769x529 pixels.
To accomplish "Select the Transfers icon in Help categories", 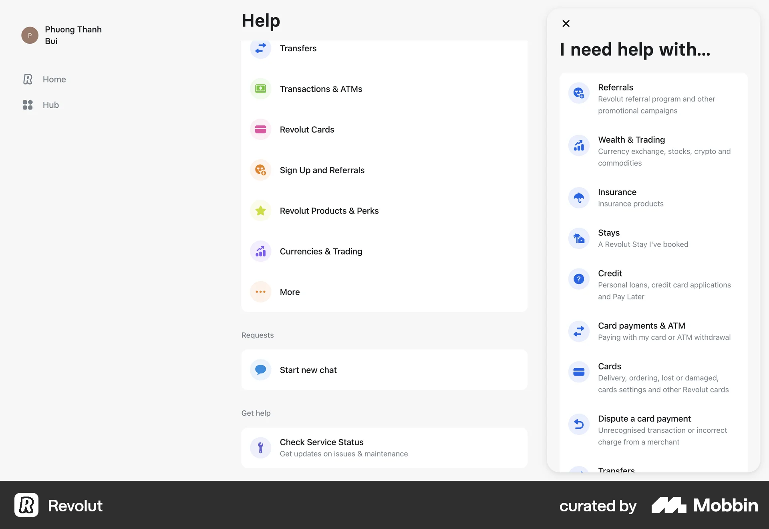I will (260, 48).
